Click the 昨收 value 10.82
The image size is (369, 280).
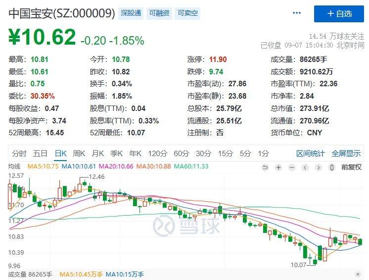coord(121,72)
